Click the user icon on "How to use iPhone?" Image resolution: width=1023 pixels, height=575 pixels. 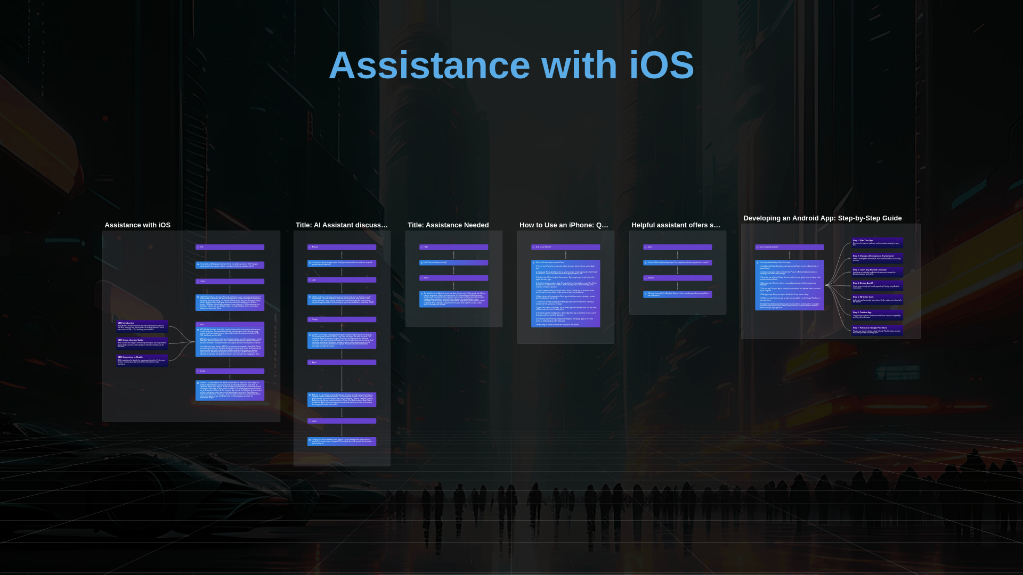(533, 247)
